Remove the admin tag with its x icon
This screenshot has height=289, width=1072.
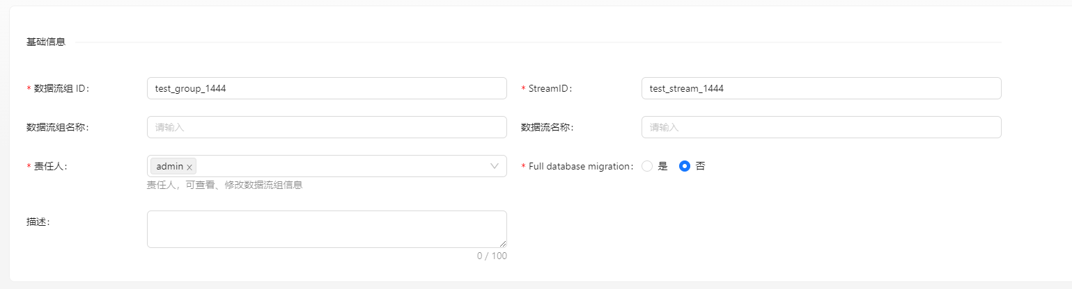tap(189, 167)
